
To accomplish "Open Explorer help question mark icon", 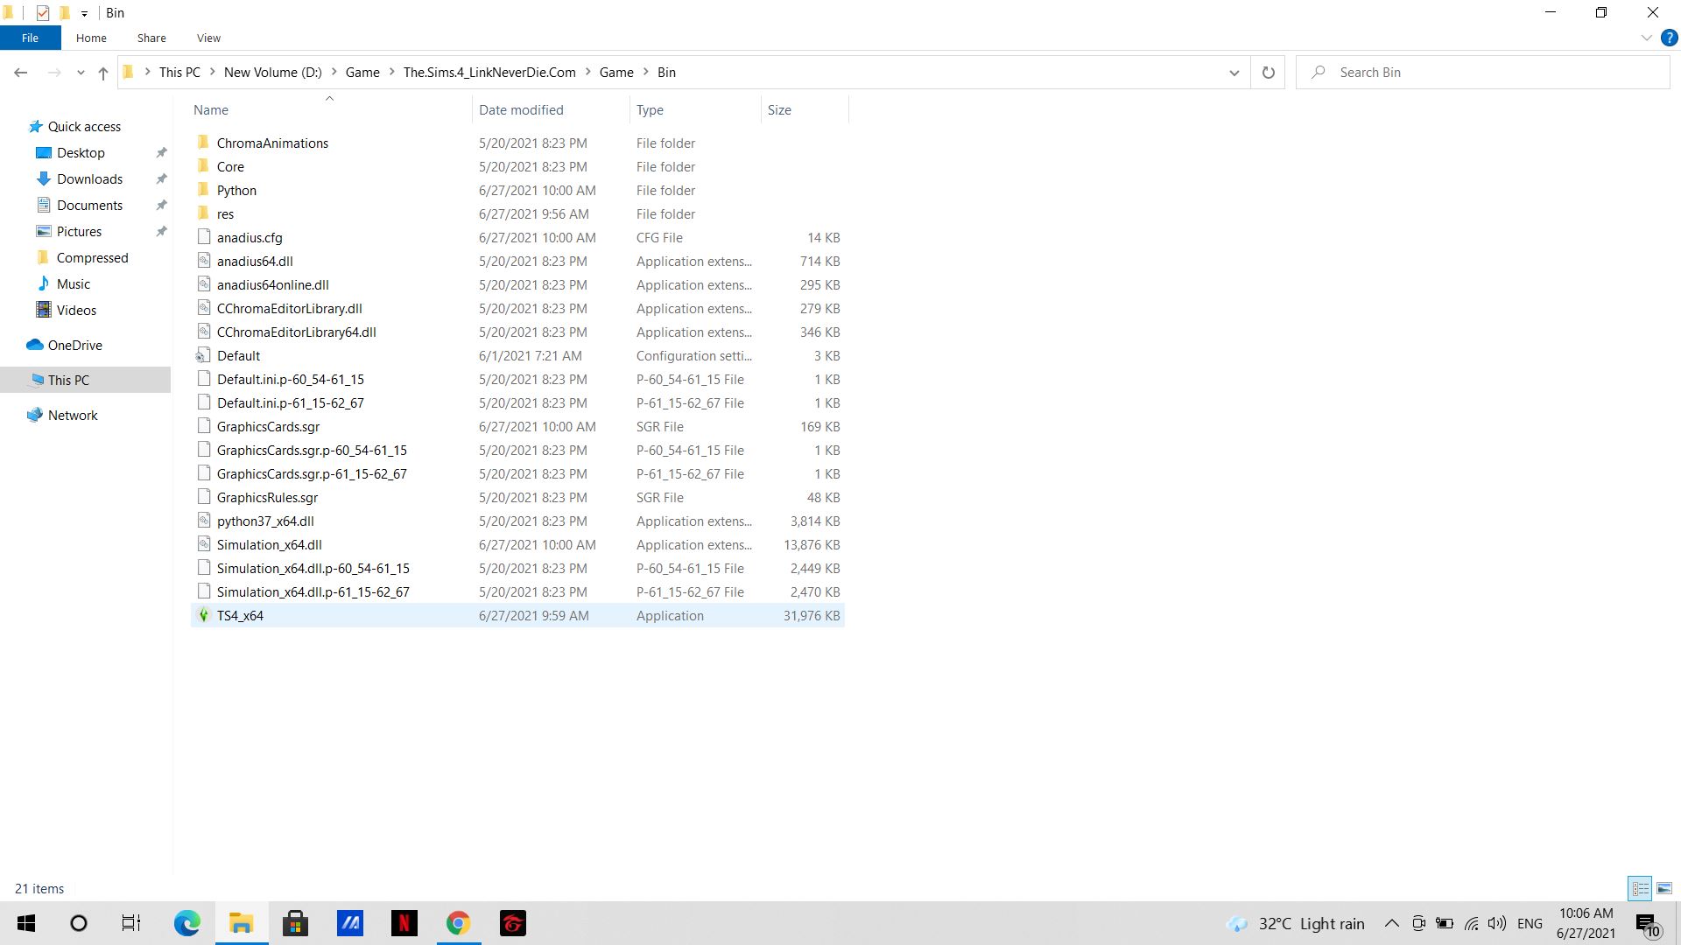I will [1669, 38].
